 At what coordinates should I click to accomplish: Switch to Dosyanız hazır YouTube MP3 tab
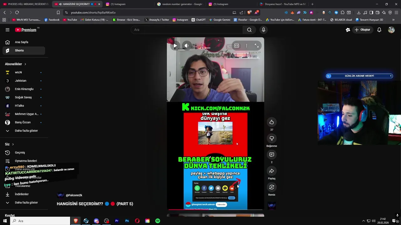(x=283, y=4)
